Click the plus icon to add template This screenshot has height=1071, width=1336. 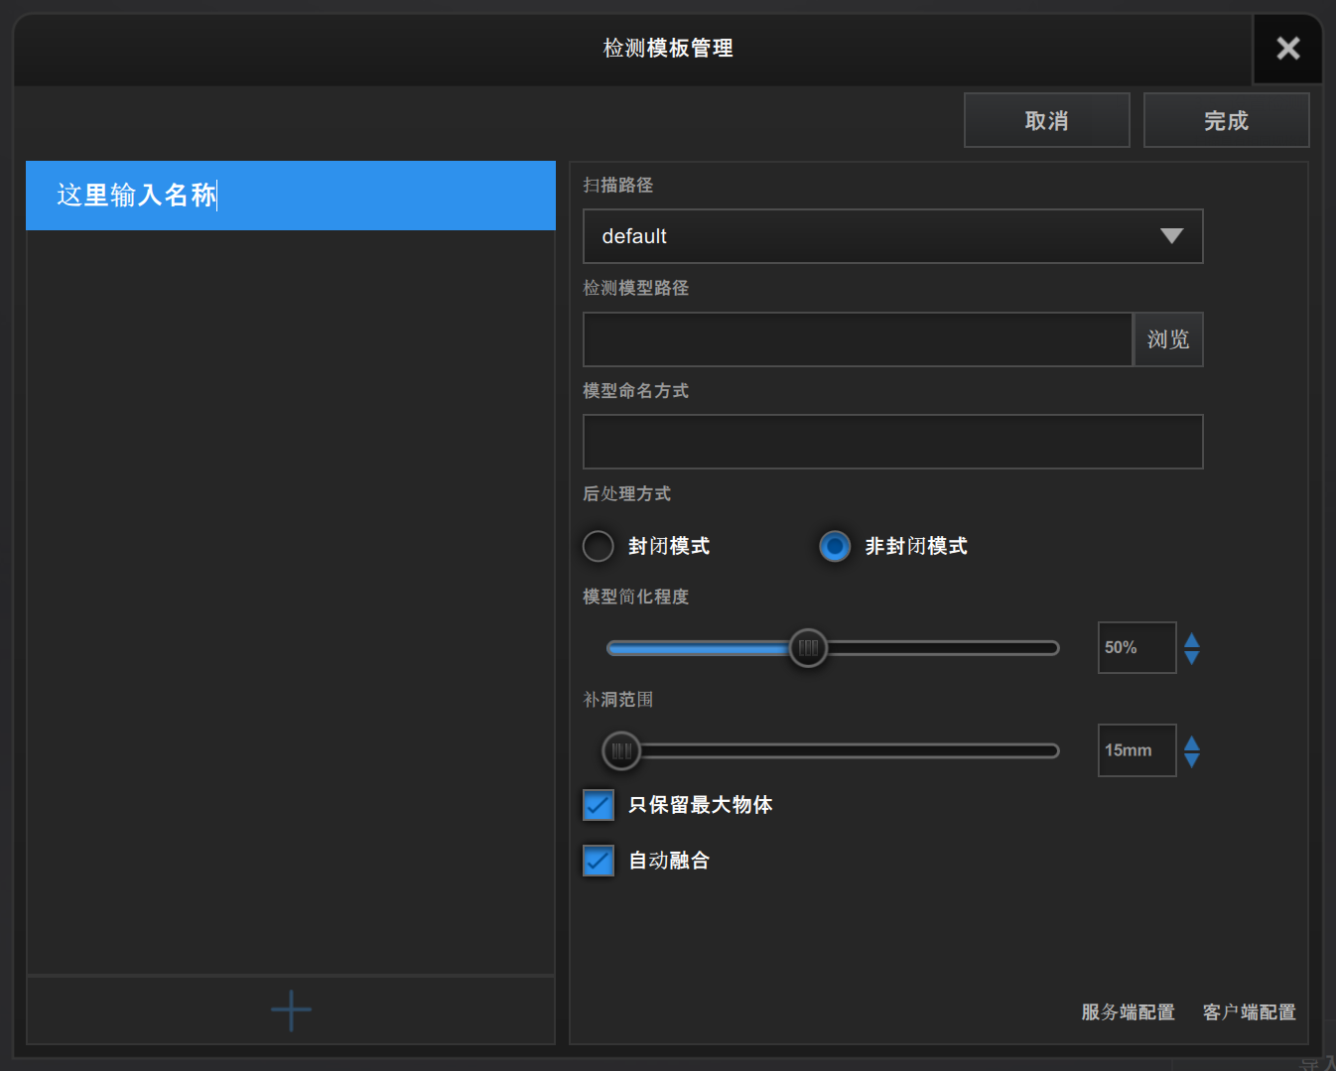(291, 1010)
